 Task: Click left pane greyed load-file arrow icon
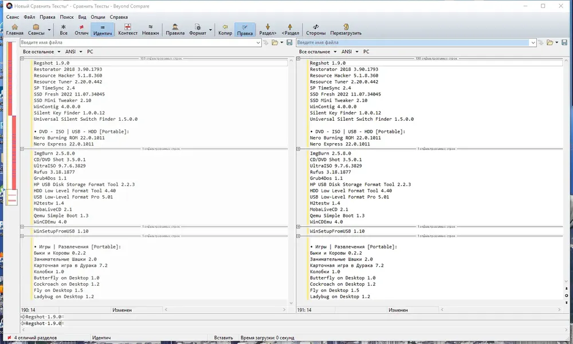pos(266,43)
